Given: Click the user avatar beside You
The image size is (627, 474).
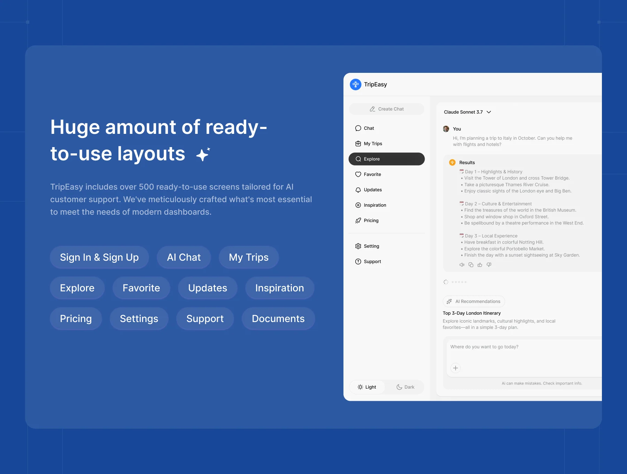Looking at the screenshot, I should click(x=446, y=129).
